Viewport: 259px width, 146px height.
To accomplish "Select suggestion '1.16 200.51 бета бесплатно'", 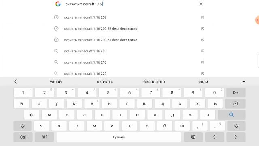I will pos(101,40).
